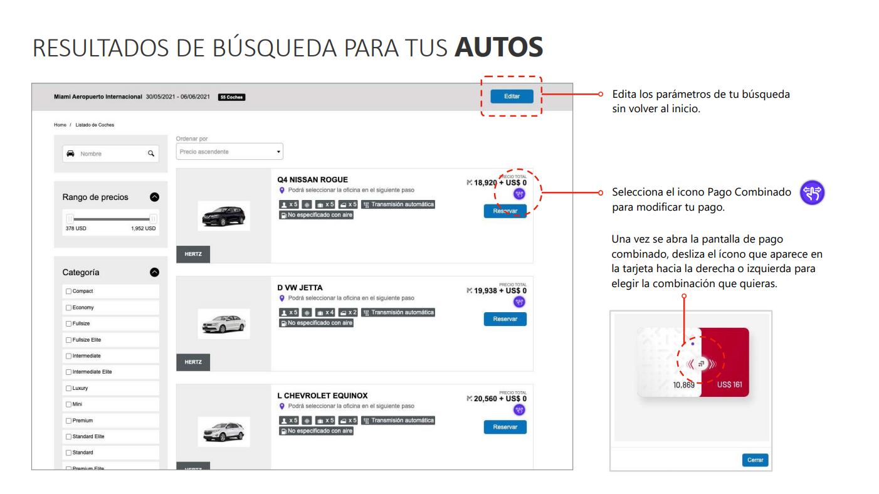Click the air conditioning badge on Nissan Rogue
This screenshot has width=879, height=494.
point(307,204)
